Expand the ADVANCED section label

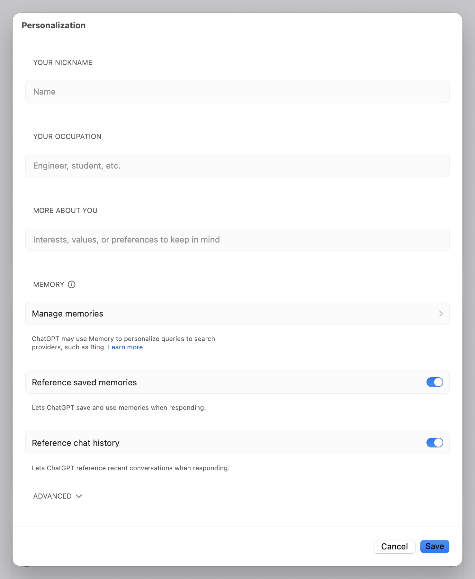pyautogui.click(x=52, y=496)
